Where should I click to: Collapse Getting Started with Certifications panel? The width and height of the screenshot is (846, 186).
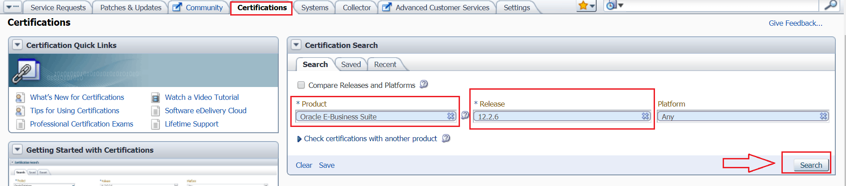17,150
